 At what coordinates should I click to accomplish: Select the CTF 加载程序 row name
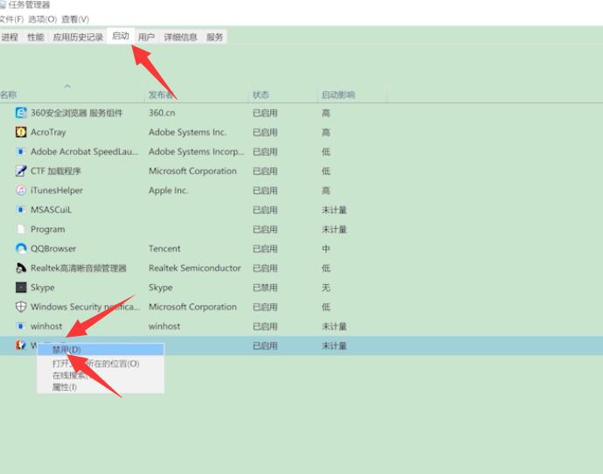[56, 171]
